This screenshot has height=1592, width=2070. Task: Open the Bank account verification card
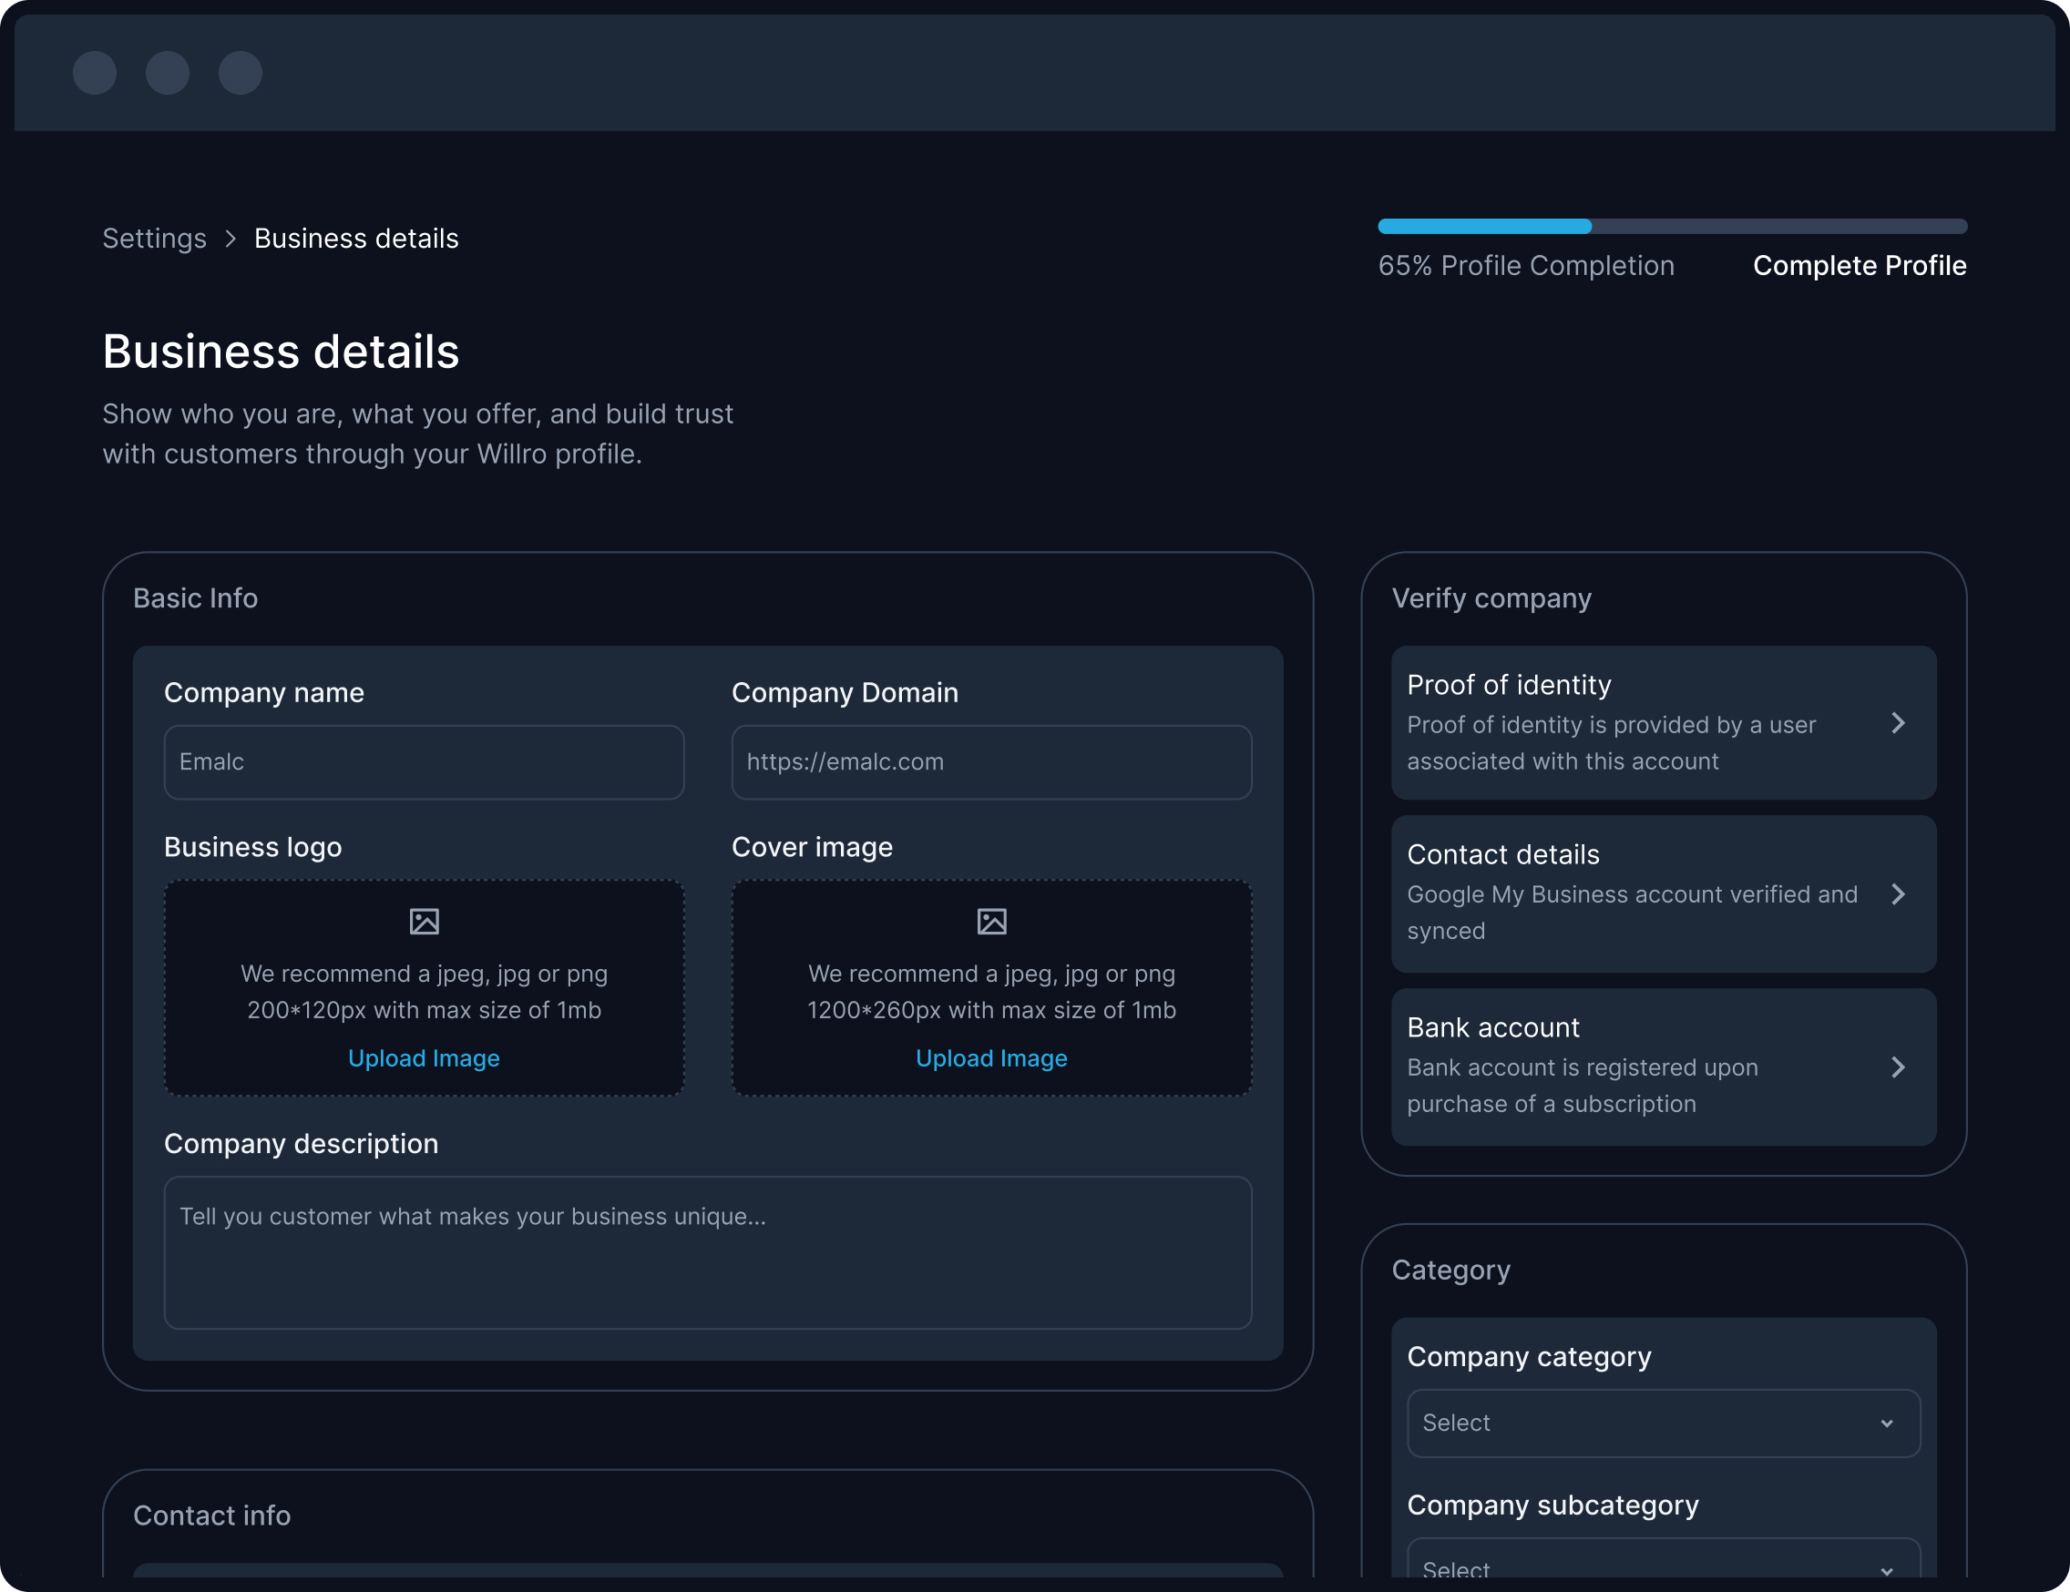point(1664,1067)
